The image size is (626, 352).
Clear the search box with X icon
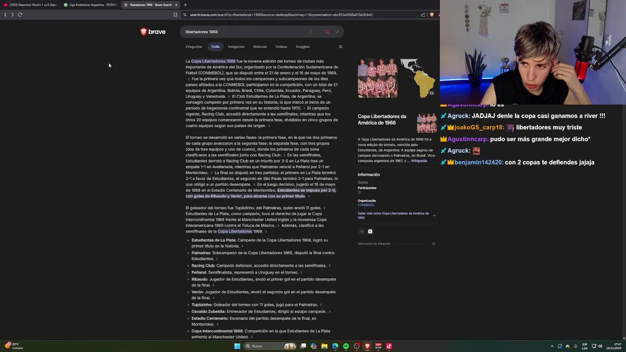pos(310,32)
